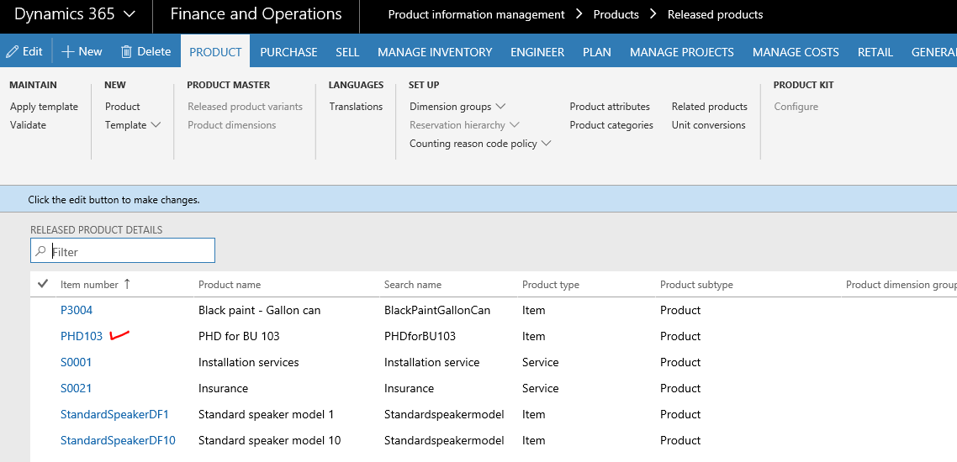Select 'PHD for BU 103' cell
Screen dimensions: 957x462
pyautogui.click(x=239, y=337)
